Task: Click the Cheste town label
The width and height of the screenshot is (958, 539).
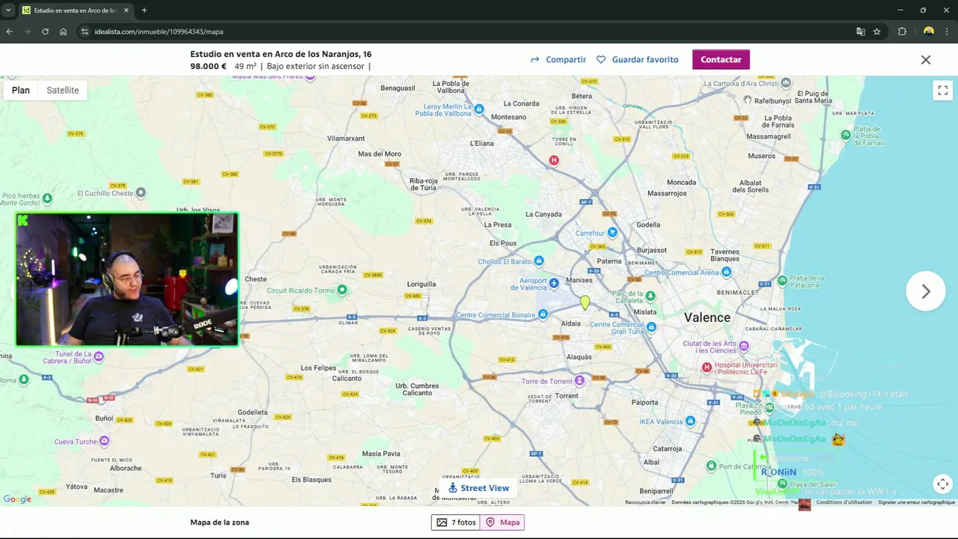Action: tap(255, 279)
